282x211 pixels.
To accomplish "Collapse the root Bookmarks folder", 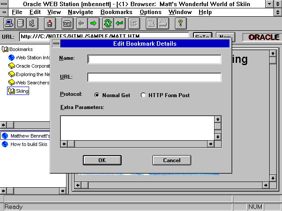I will click(x=5, y=49).
